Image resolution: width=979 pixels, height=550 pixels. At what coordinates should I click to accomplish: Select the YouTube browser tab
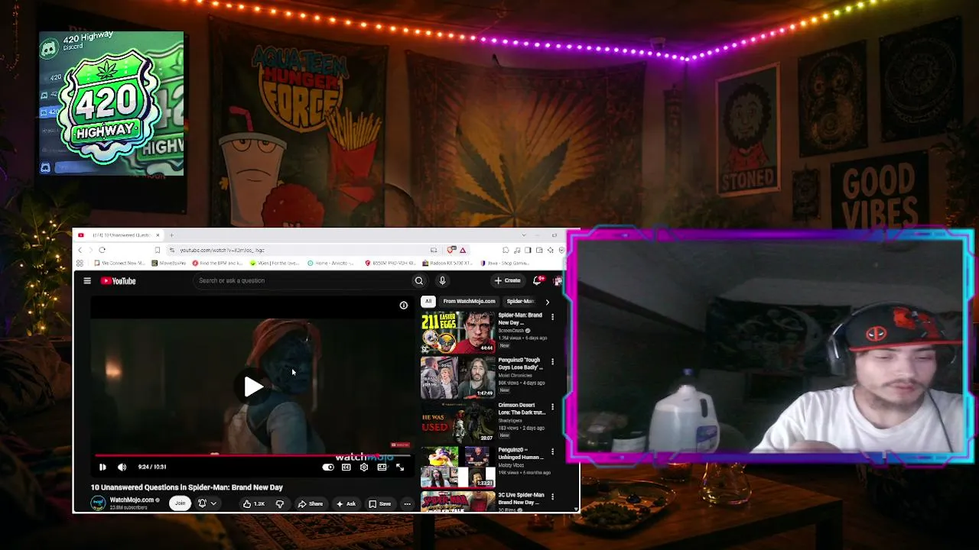click(x=119, y=235)
